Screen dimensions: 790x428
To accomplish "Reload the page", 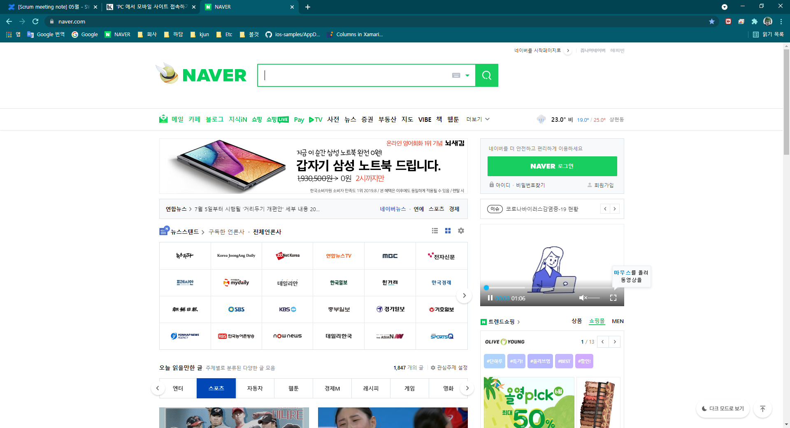I will pyautogui.click(x=35, y=21).
